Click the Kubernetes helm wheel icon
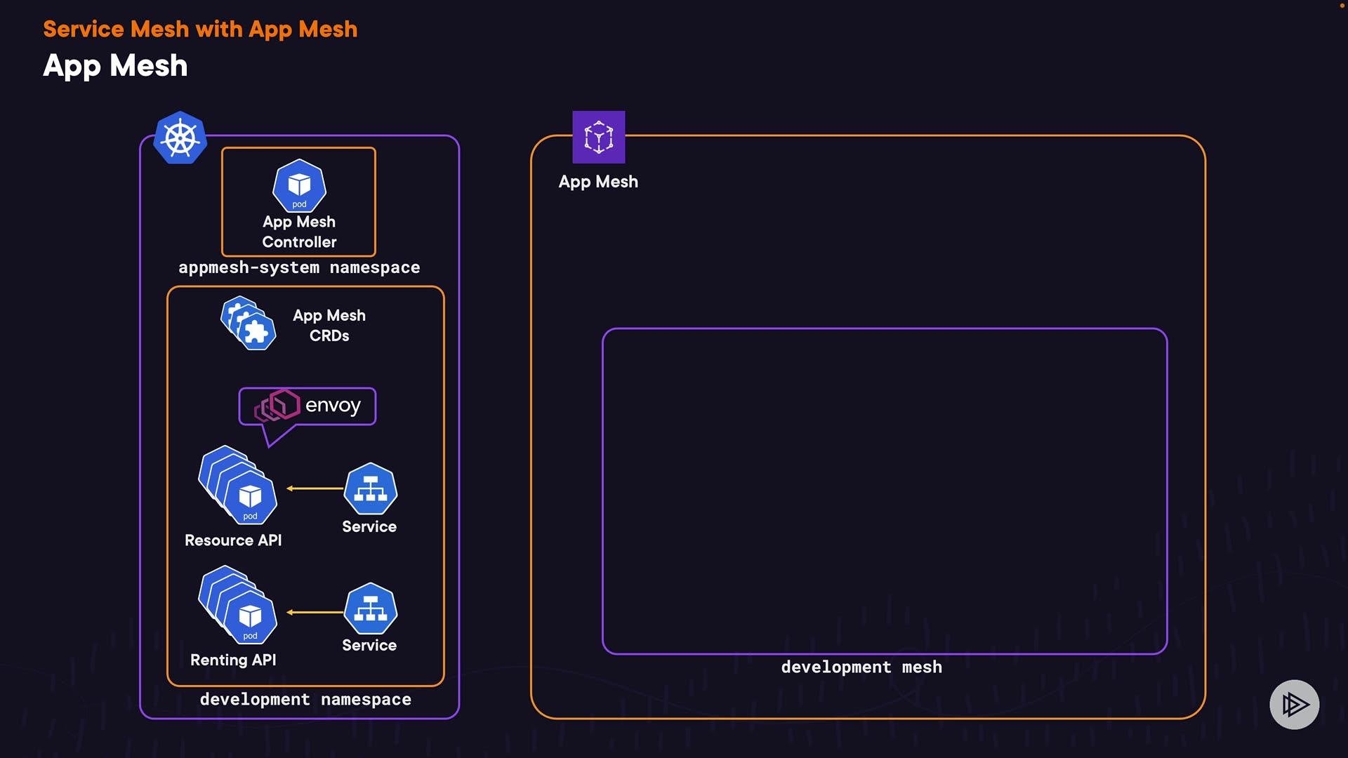Image resolution: width=1348 pixels, height=758 pixels. pyautogui.click(x=180, y=138)
